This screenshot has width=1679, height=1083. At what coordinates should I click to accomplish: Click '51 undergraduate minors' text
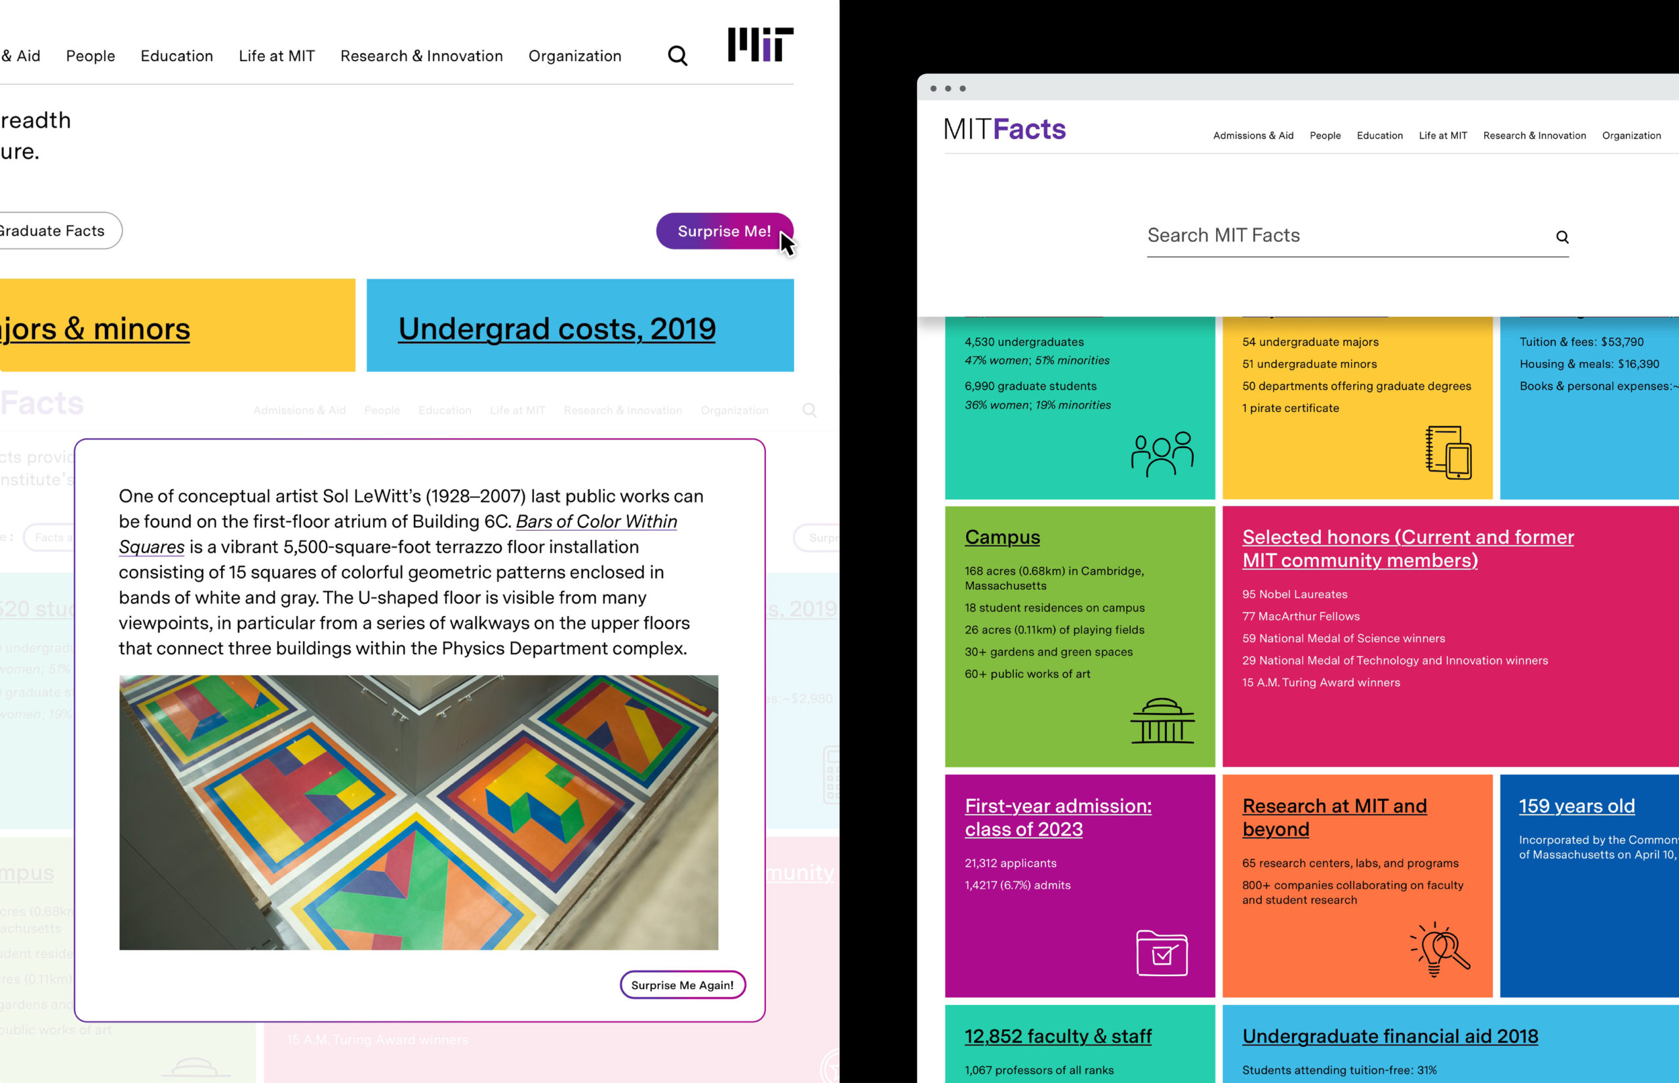tap(1309, 363)
